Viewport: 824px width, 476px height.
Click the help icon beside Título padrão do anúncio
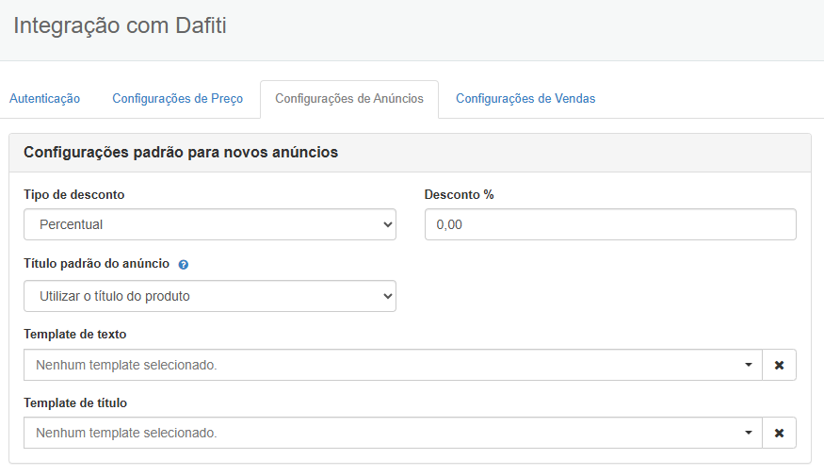(184, 265)
